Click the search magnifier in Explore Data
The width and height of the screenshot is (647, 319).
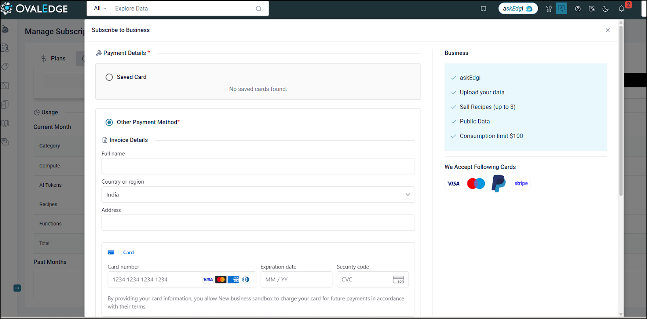point(259,8)
